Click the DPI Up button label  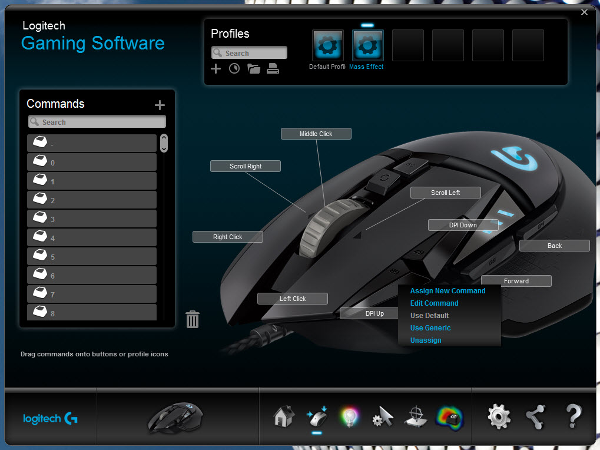[x=369, y=313]
